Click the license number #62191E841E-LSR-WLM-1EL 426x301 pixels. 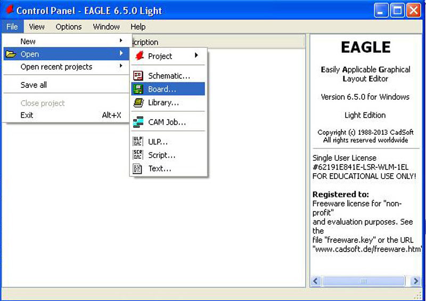(361, 167)
